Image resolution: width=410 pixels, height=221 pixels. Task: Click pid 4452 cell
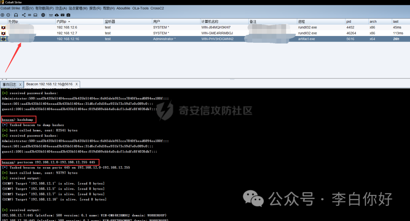tap(350, 27)
